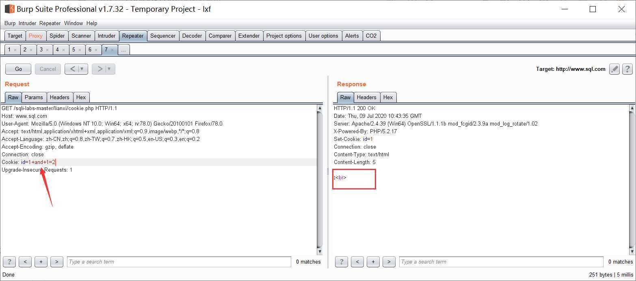Viewport: 636px width, 281px height.
Task: Click the Burp Suite logo in title bar
Action: tap(9, 9)
